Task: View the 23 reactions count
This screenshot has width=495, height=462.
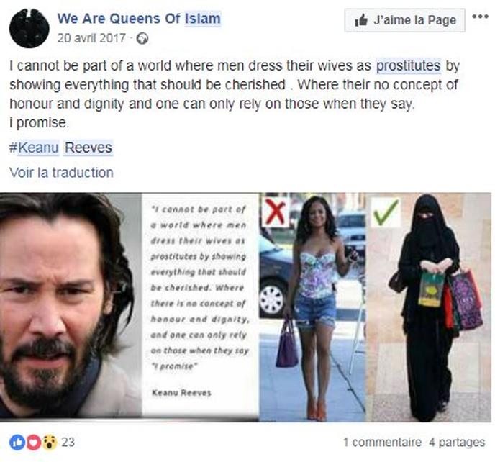Action: click(x=68, y=442)
